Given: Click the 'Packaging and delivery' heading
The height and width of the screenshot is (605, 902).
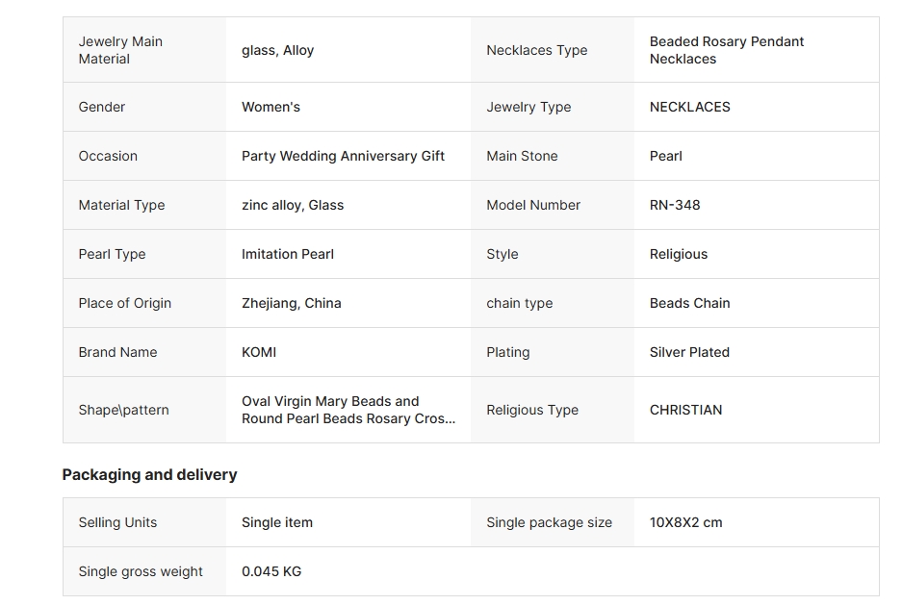Looking at the screenshot, I should click(149, 474).
